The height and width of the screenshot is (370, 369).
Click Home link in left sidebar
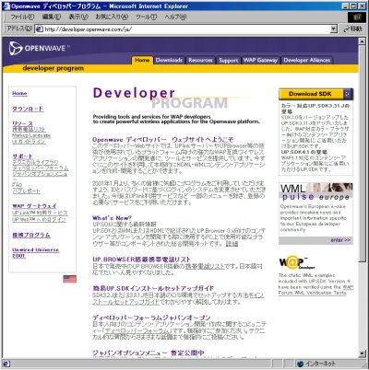click(19, 93)
